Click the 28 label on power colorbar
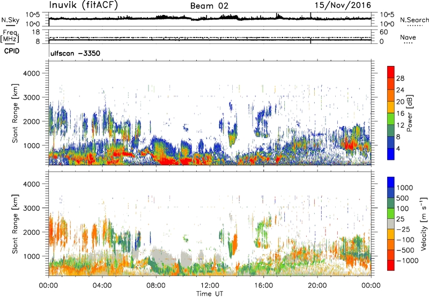This screenshot has width=429, height=297. [400, 78]
